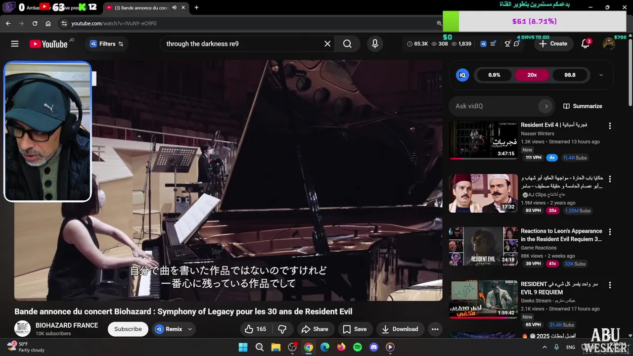
Task: Open Windows Start menu
Action: pos(243,347)
